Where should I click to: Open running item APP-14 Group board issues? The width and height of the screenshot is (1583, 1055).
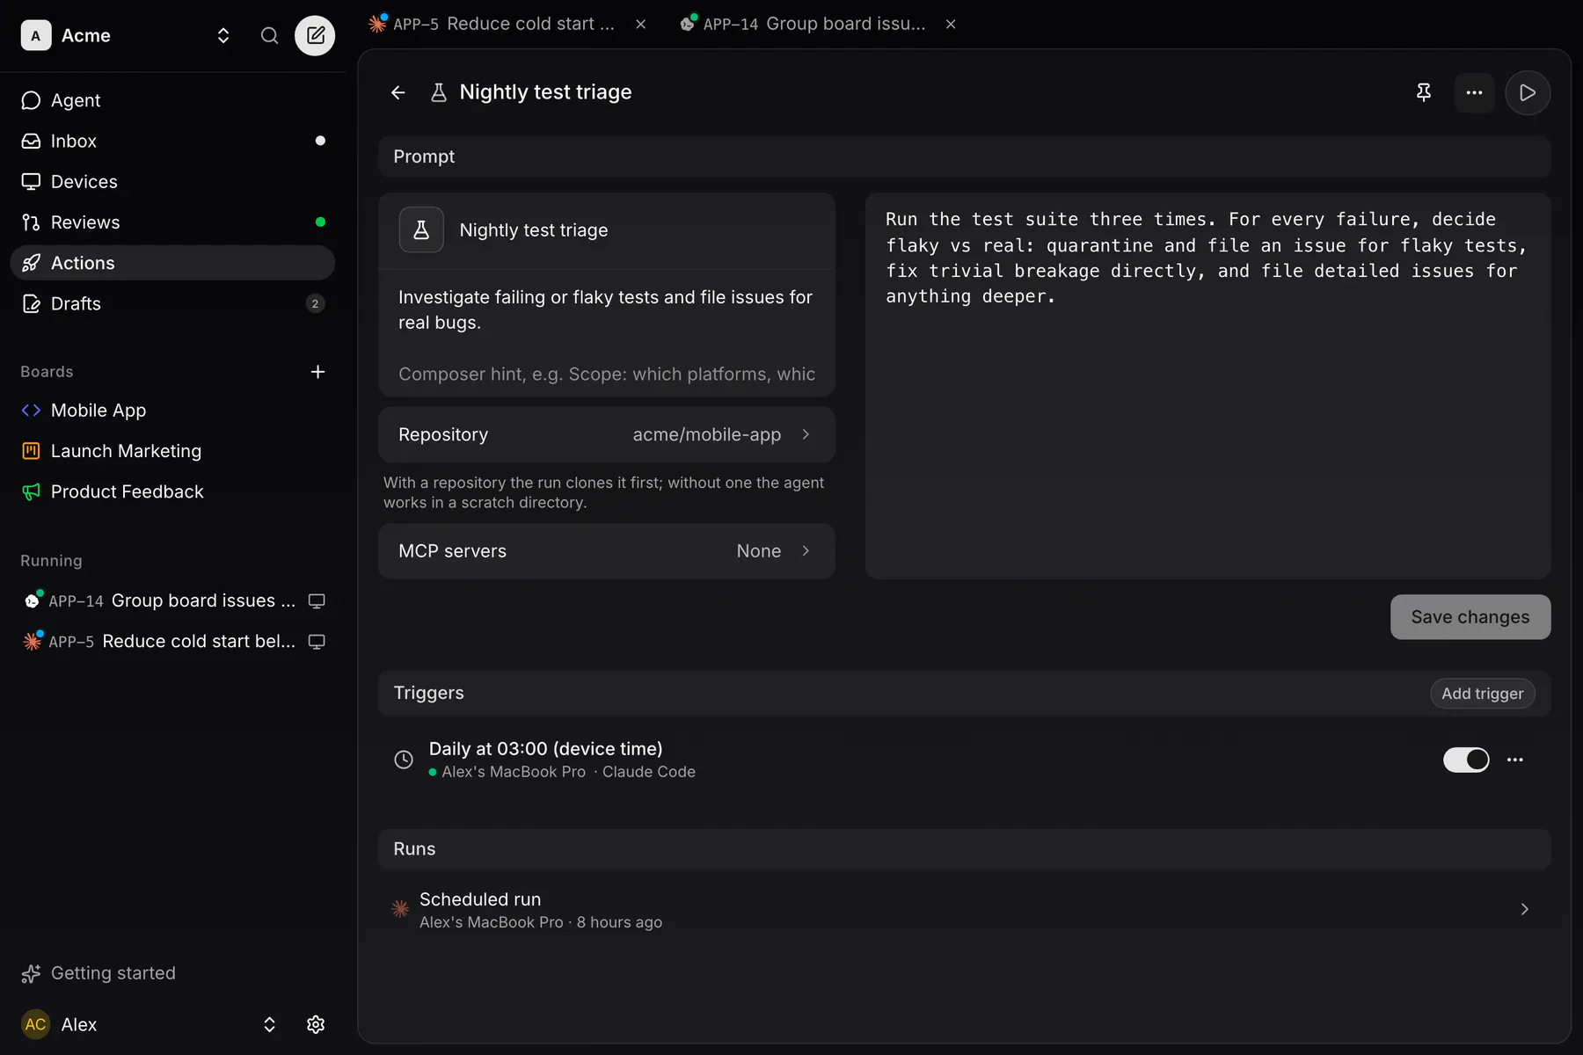click(172, 600)
